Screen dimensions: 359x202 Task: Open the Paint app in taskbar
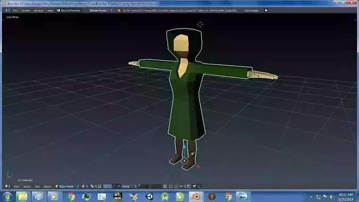(38, 197)
